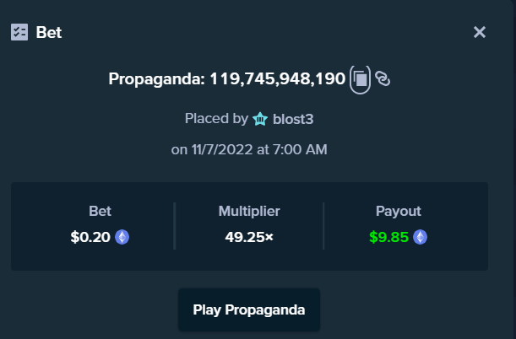Click the Ethereum icon next to $0.20
Viewport: 516px width, 339px height.
pyautogui.click(x=122, y=237)
